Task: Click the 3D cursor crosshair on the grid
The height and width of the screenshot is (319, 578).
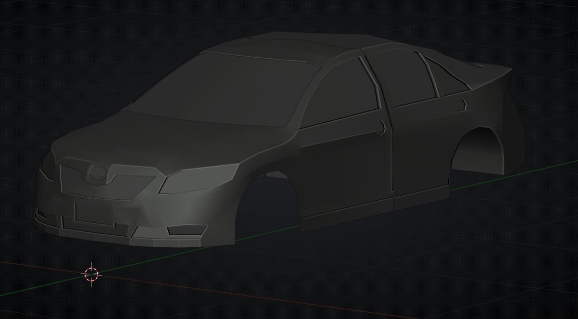Action: [x=92, y=274]
